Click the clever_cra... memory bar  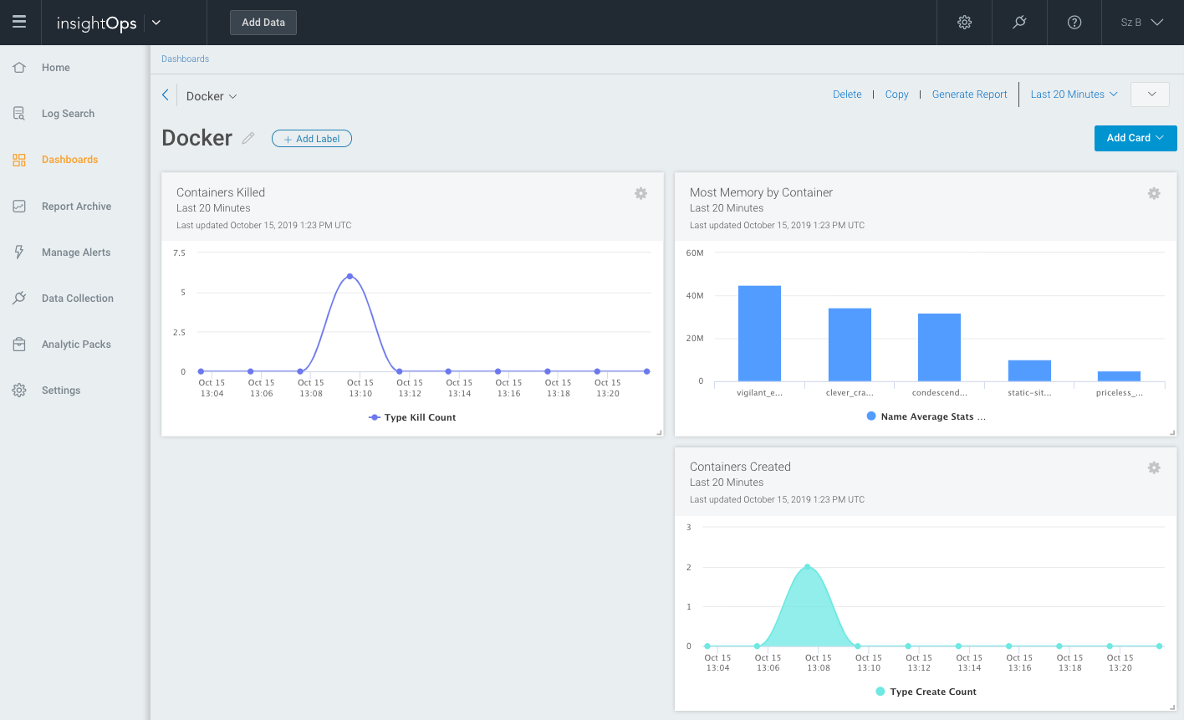point(850,345)
